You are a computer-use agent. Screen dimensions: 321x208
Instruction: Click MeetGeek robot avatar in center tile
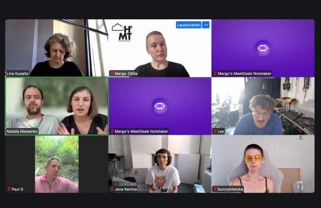pyautogui.click(x=160, y=106)
